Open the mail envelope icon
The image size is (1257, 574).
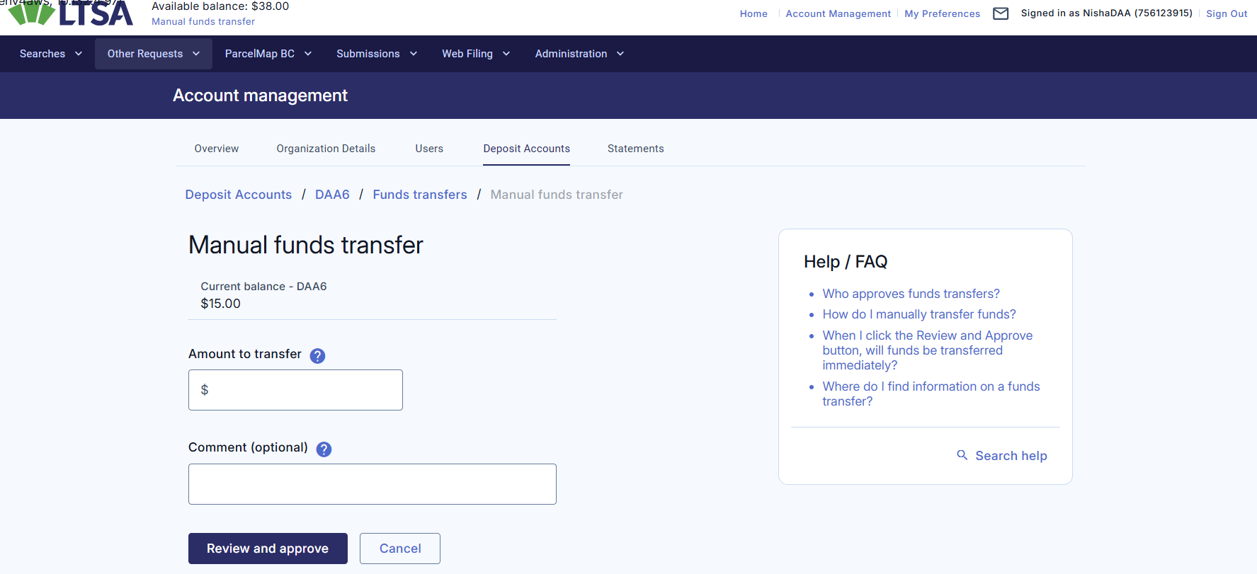coord(1000,13)
